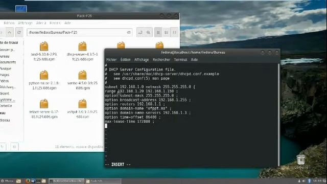
Task: Switch file manager to icon view
Action: 158,32
